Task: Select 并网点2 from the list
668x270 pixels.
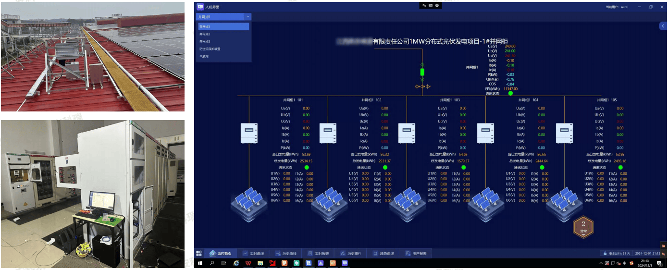Action: pyautogui.click(x=205, y=34)
